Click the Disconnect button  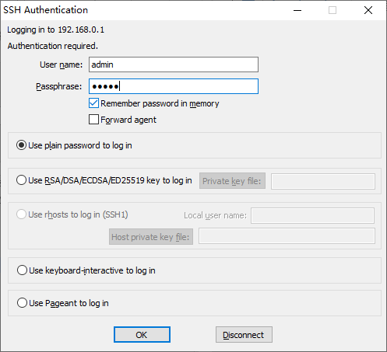pos(244,335)
